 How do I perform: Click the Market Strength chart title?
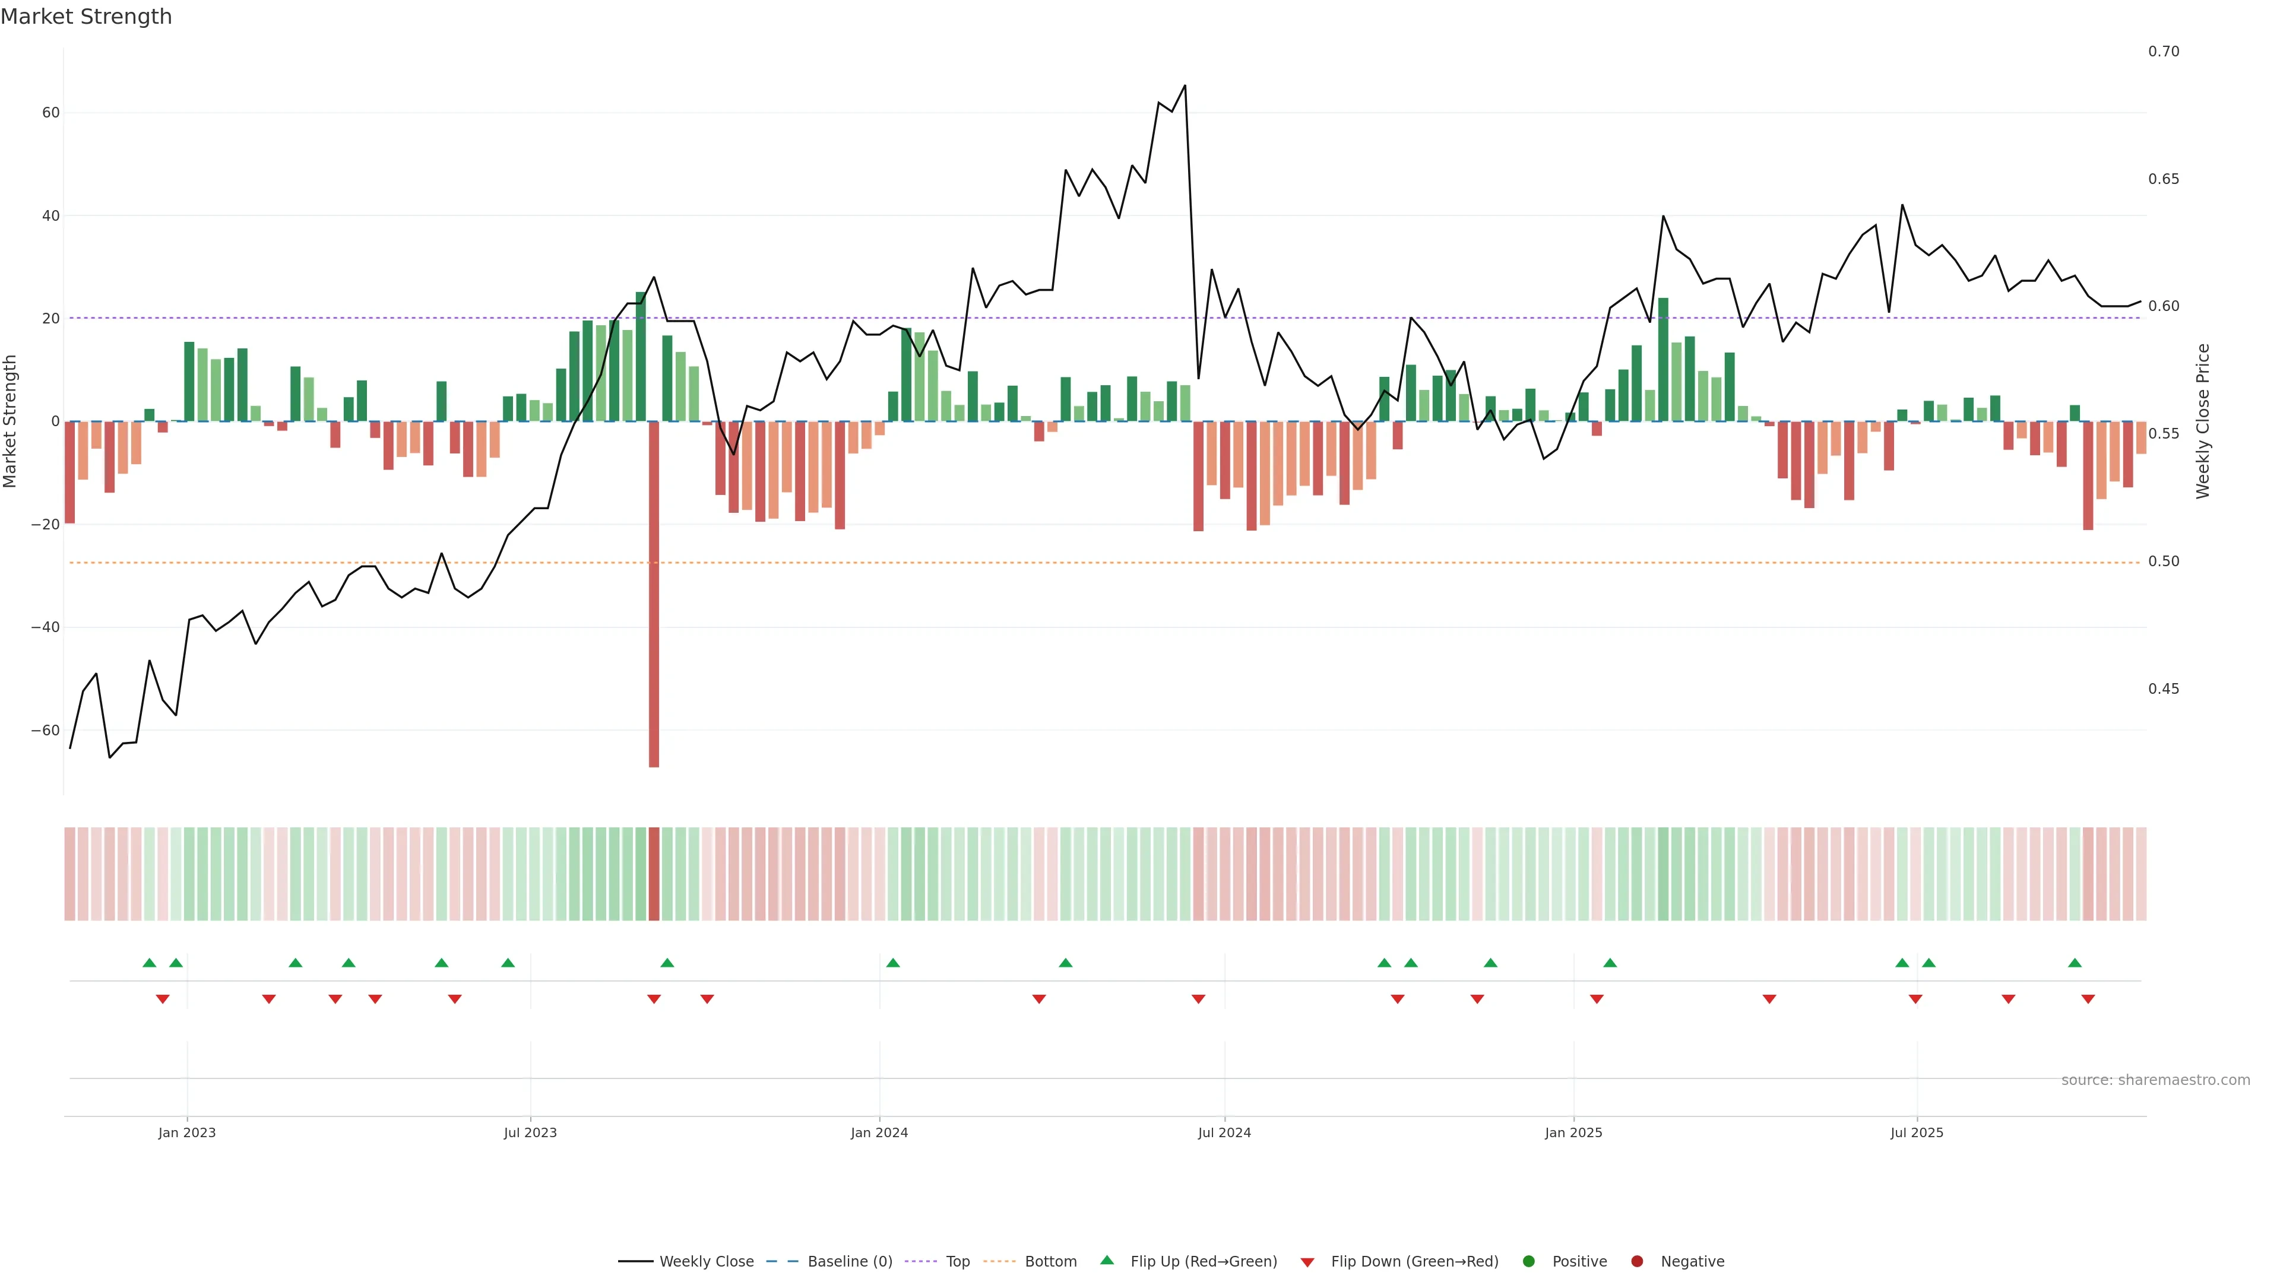click(86, 17)
